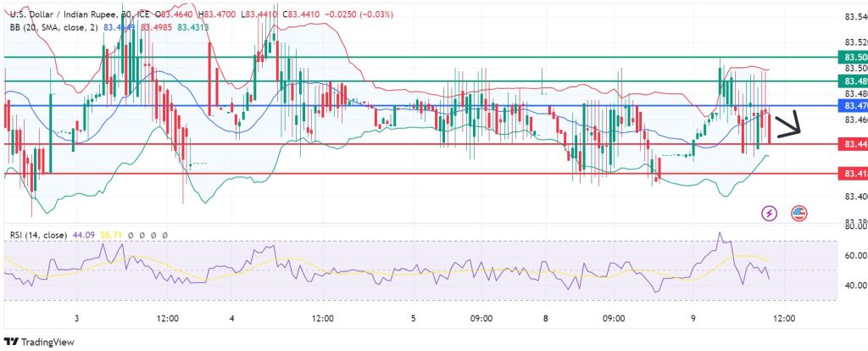Click the US flag event icon
Image resolution: width=868 pixels, height=351 pixels.
pos(798,213)
